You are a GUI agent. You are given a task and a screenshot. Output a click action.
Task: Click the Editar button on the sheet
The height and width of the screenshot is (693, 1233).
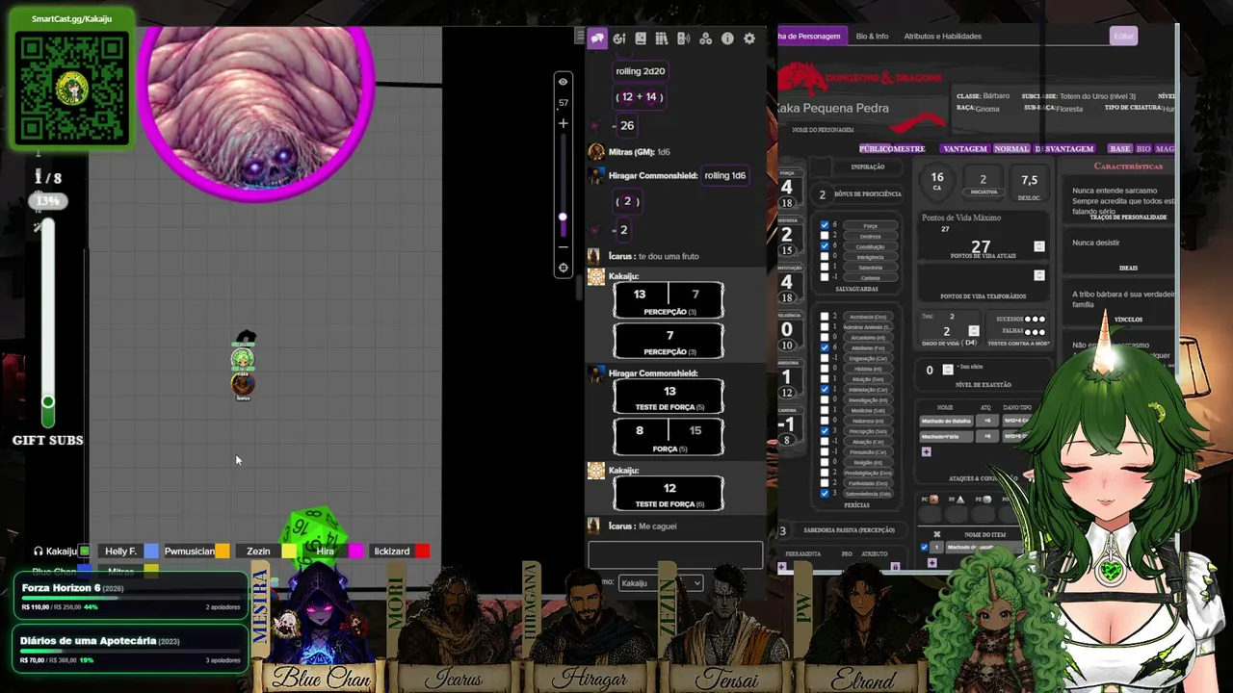(1123, 36)
